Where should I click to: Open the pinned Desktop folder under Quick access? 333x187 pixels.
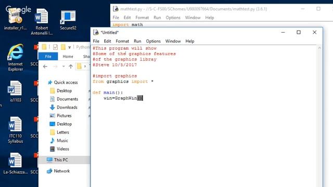[61, 91]
